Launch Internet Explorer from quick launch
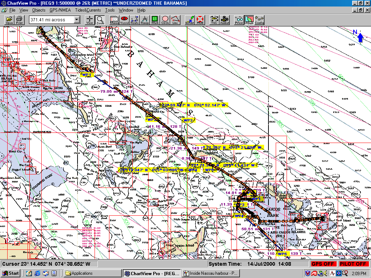 point(37,273)
